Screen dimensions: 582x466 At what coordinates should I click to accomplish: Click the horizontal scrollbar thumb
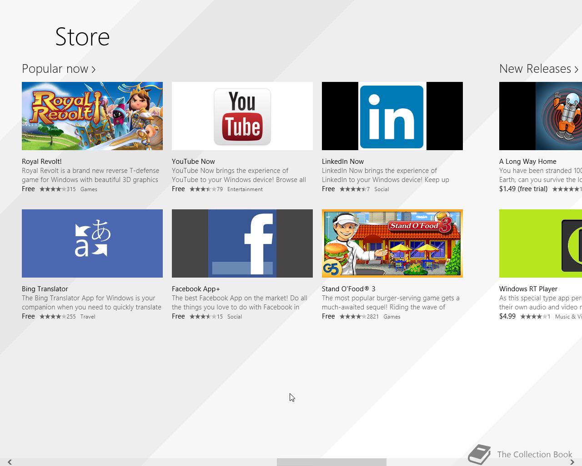click(331, 462)
